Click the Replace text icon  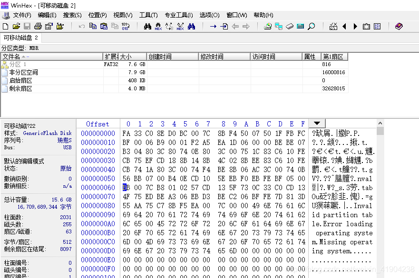[x=169, y=26]
